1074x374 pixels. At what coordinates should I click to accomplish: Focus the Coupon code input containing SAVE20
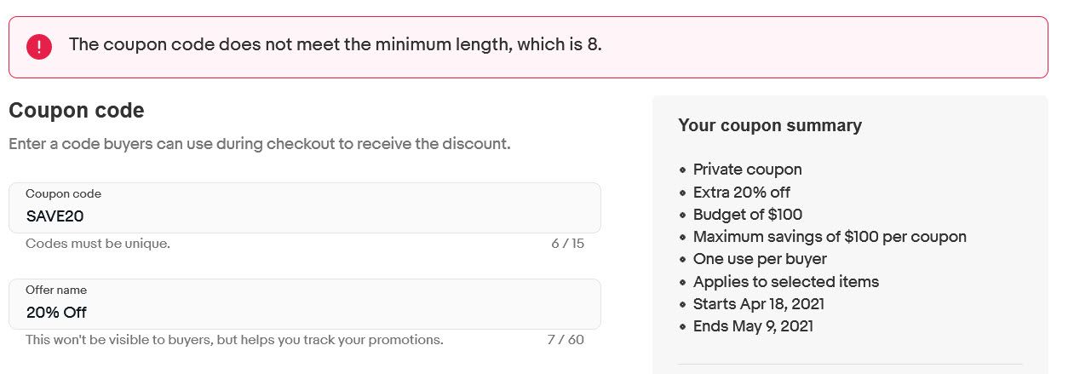pos(304,216)
